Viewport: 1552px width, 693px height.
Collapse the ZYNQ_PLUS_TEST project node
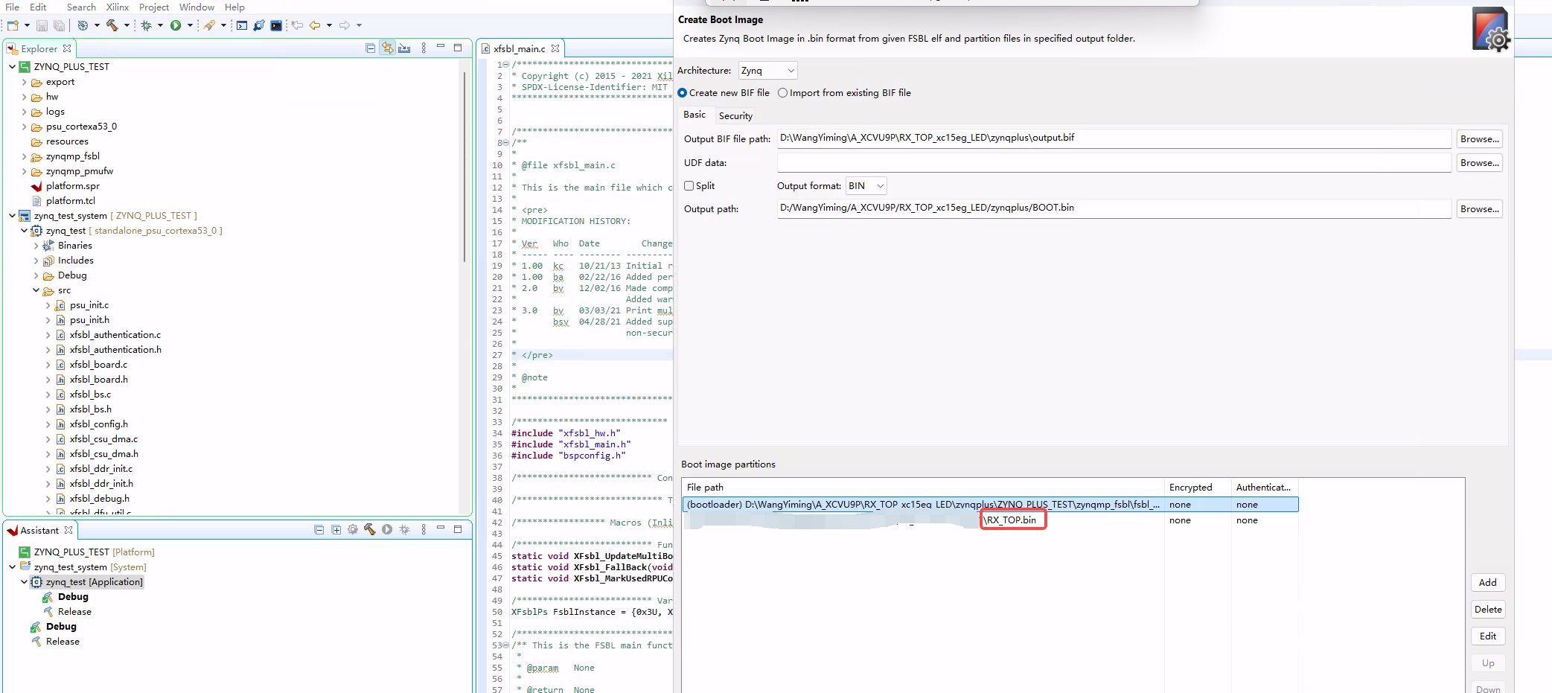[12, 67]
